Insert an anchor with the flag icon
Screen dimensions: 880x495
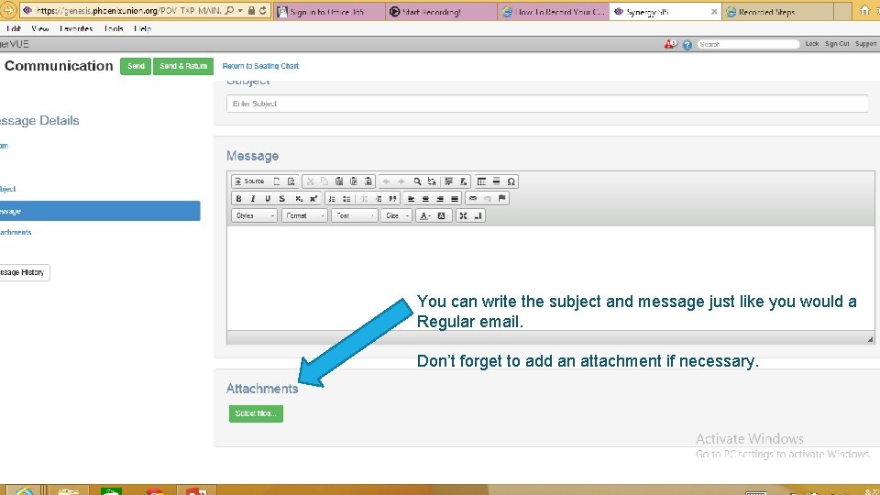501,199
